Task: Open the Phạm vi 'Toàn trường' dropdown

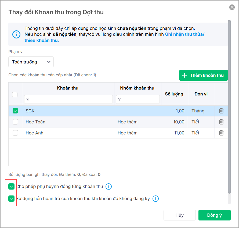Action: [31, 62]
